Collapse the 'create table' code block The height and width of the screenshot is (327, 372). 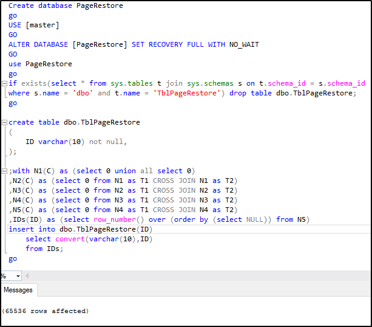click(4, 122)
